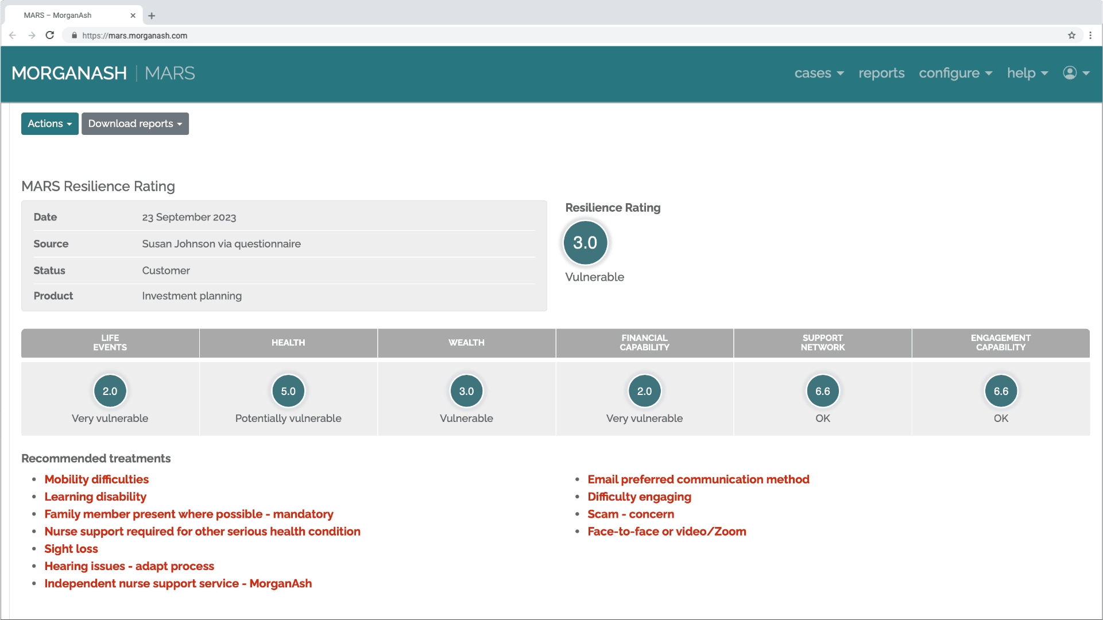This screenshot has width=1103, height=620.
Task: Expand the Actions dropdown
Action: tap(50, 124)
